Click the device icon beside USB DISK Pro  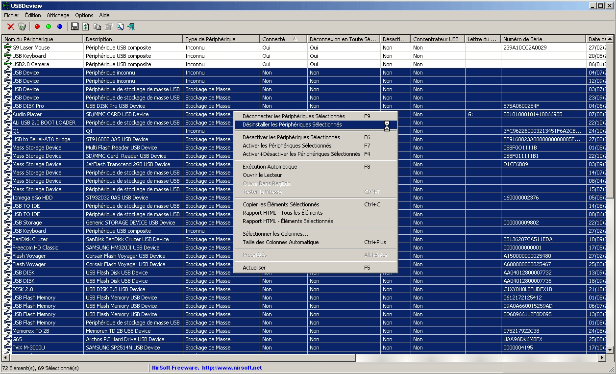click(x=7, y=106)
